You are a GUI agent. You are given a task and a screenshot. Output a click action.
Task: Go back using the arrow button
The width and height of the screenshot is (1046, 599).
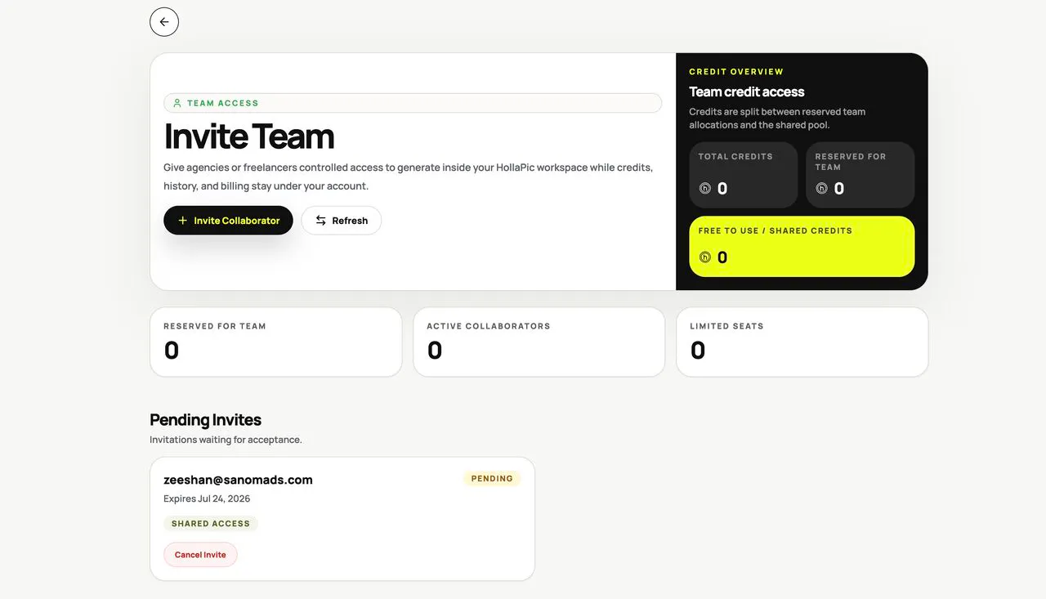164,22
